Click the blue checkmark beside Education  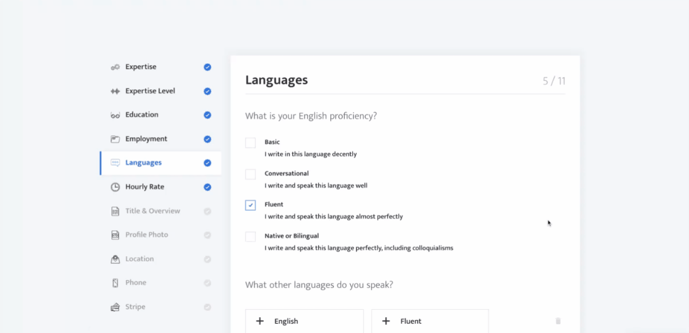pos(207,115)
